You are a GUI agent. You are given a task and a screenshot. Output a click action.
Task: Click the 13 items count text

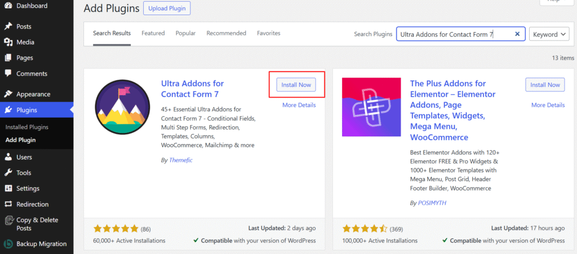(x=563, y=58)
